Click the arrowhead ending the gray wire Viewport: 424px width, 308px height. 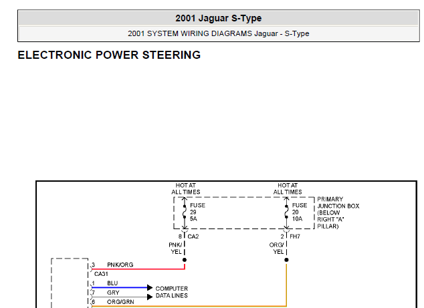[x=150, y=297]
